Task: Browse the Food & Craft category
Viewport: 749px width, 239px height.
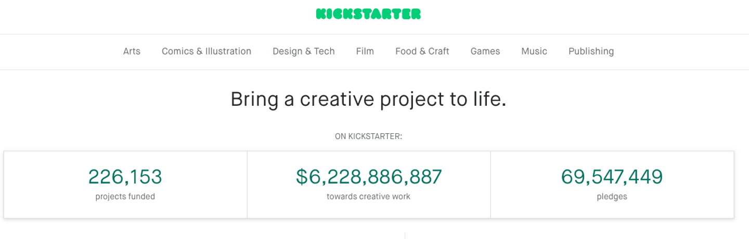Action: point(422,51)
